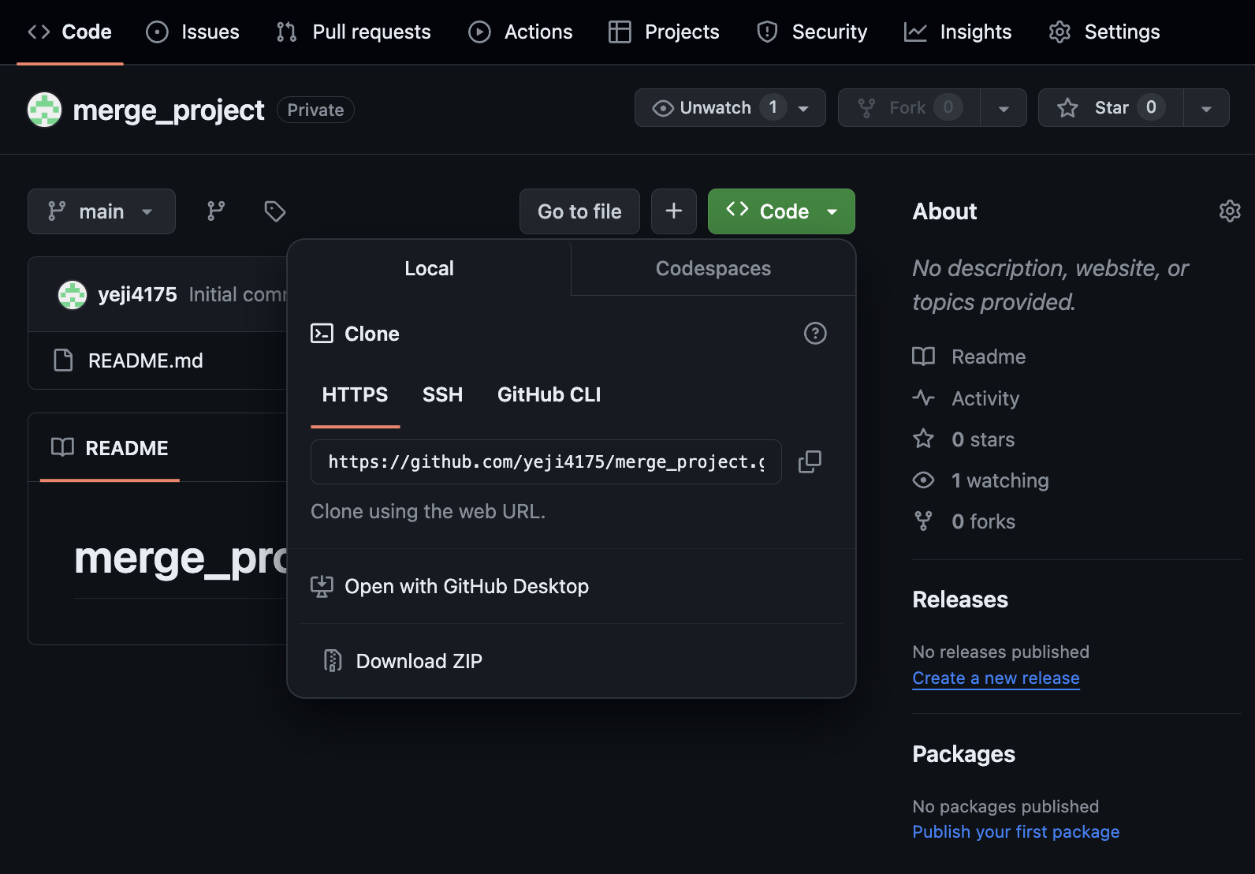Select the SSH clone option
The width and height of the screenshot is (1255, 874).
point(442,394)
